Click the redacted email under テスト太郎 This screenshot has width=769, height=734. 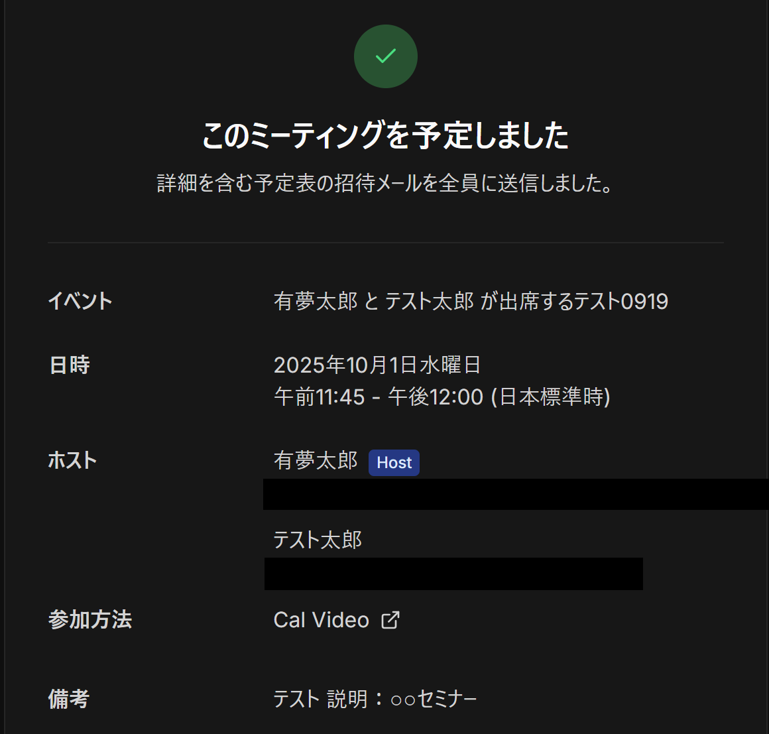(x=453, y=574)
